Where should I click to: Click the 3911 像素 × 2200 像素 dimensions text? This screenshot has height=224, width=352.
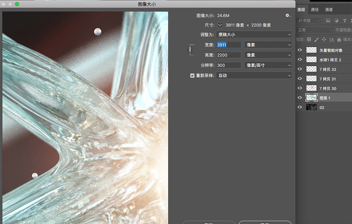tap(248, 25)
